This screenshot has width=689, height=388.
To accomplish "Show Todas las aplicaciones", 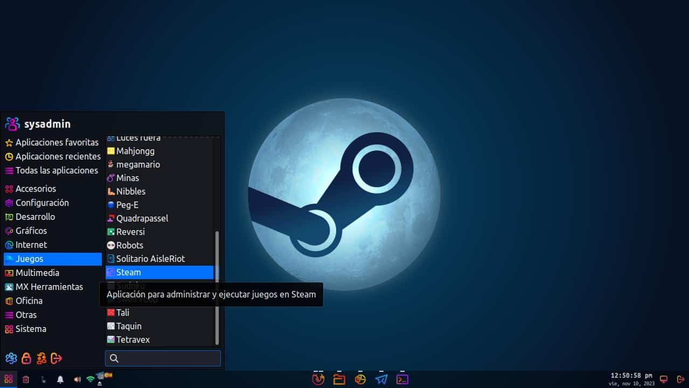I will click(x=52, y=170).
